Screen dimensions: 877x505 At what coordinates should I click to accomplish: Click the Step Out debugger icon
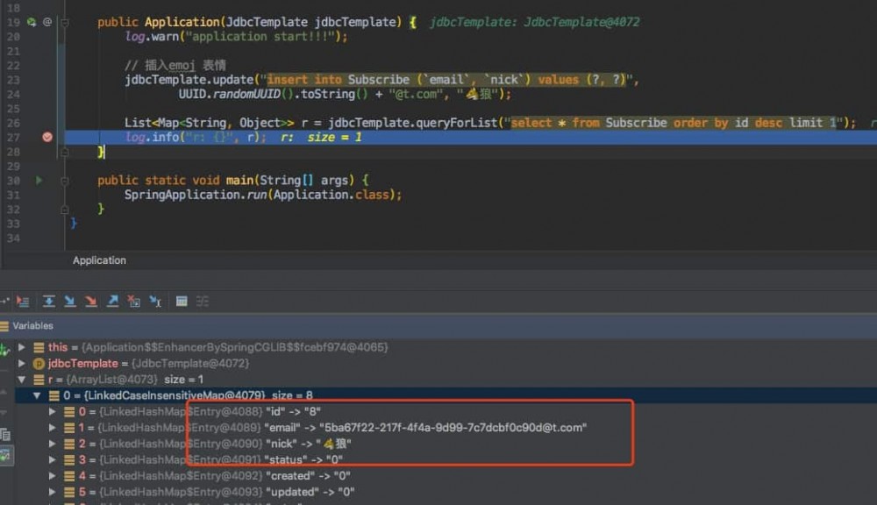point(112,301)
